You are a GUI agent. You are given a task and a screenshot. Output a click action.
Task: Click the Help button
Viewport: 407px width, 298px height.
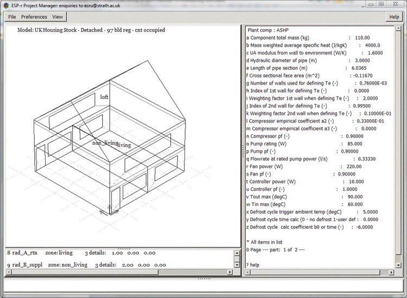pos(394,17)
